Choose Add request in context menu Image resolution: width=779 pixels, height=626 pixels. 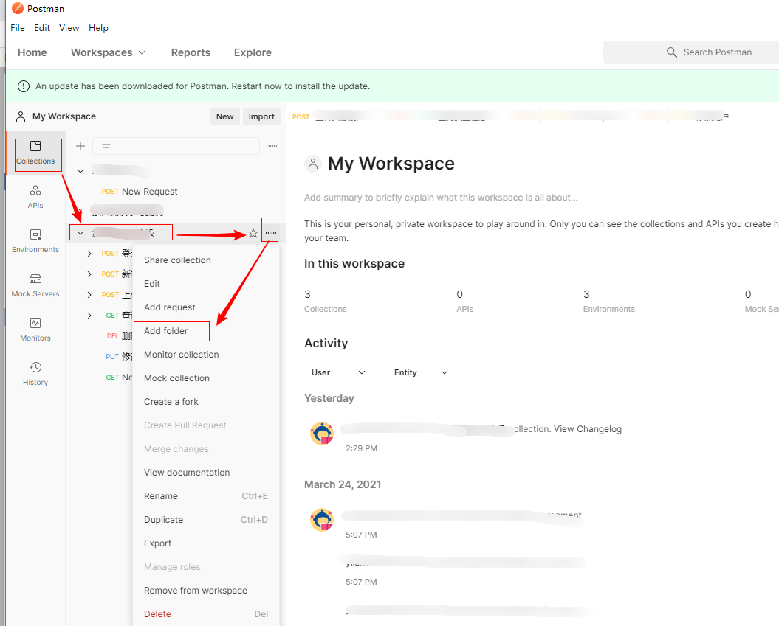click(x=206, y=307)
